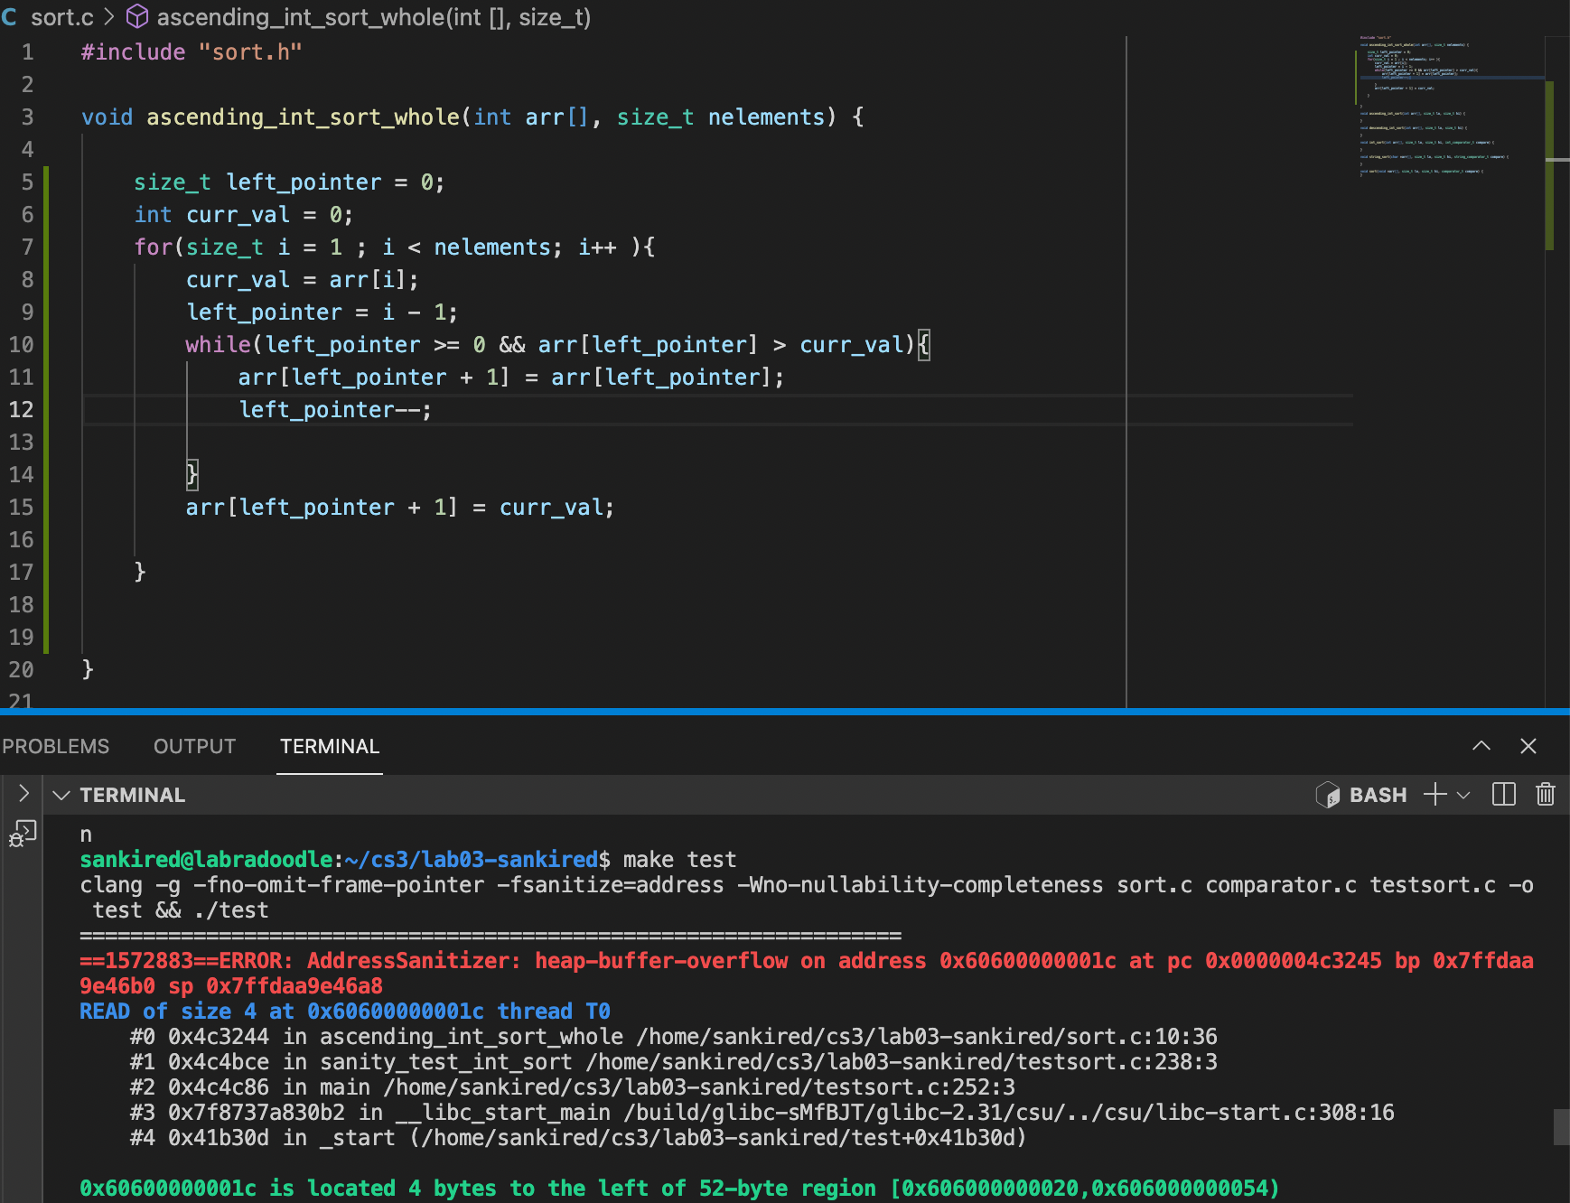The height and width of the screenshot is (1203, 1570).
Task: Click the terminal vertical scrollbar thumb
Action: [1561, 1127]
